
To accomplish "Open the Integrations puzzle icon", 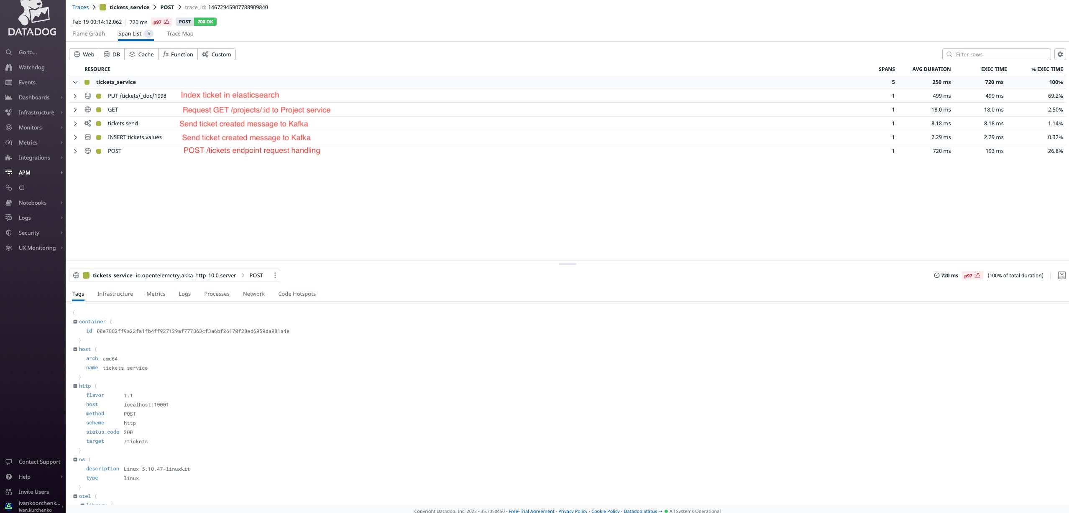I will (9, 157).
